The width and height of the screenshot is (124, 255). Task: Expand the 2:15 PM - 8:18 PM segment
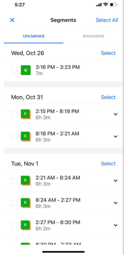click(x=115, y=114)
